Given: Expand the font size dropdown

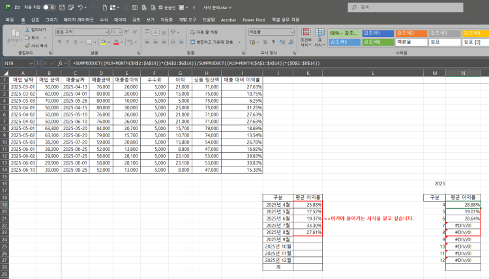Looking at the screenshot, I should tap(120, 31).
